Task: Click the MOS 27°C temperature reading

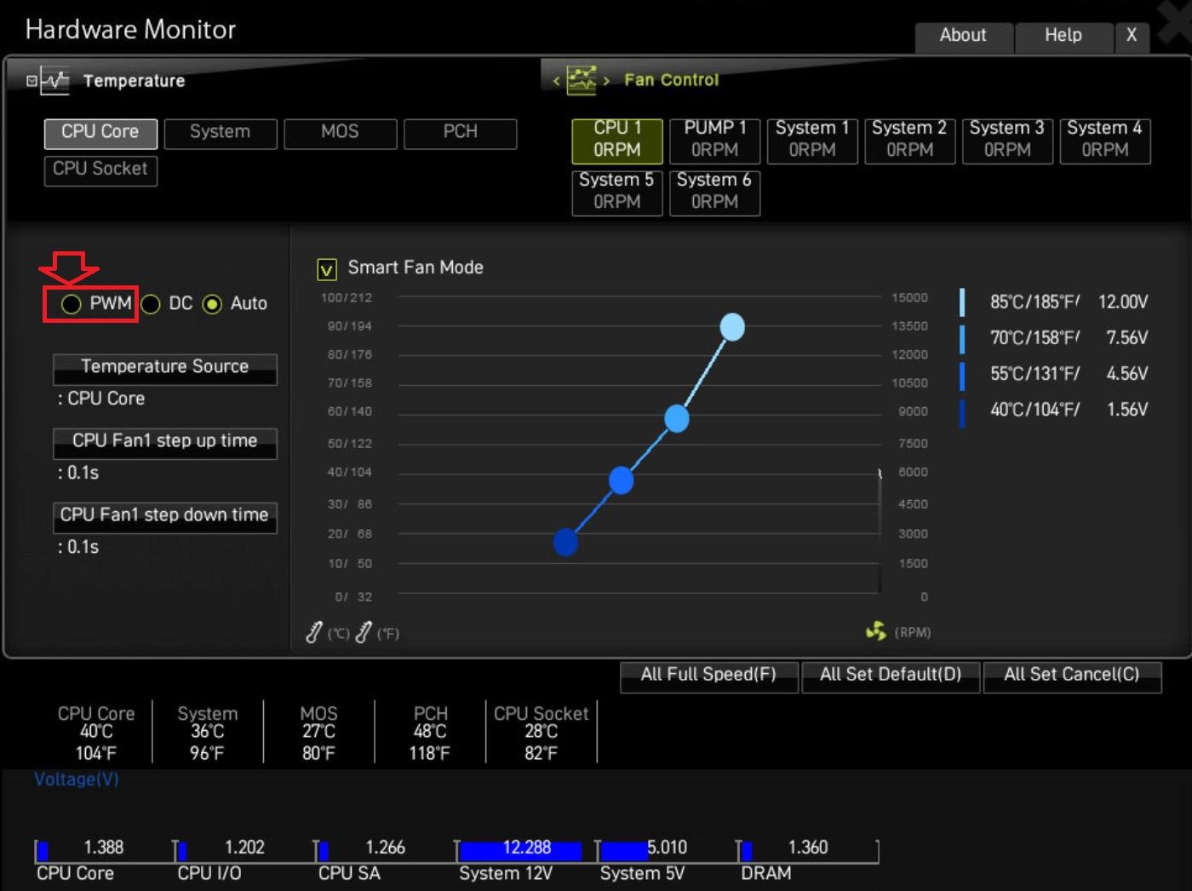Action: (318, 733)
